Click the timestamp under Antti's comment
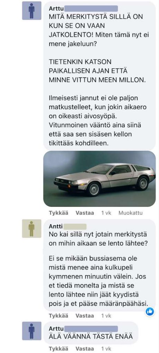Screen dimensions: 159x353 tap(106, 316)
